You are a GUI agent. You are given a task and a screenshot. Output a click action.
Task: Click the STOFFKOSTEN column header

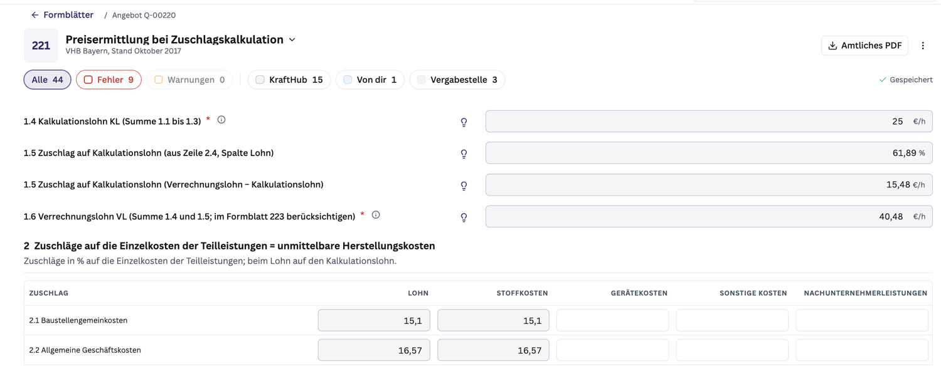pos(522,293)
